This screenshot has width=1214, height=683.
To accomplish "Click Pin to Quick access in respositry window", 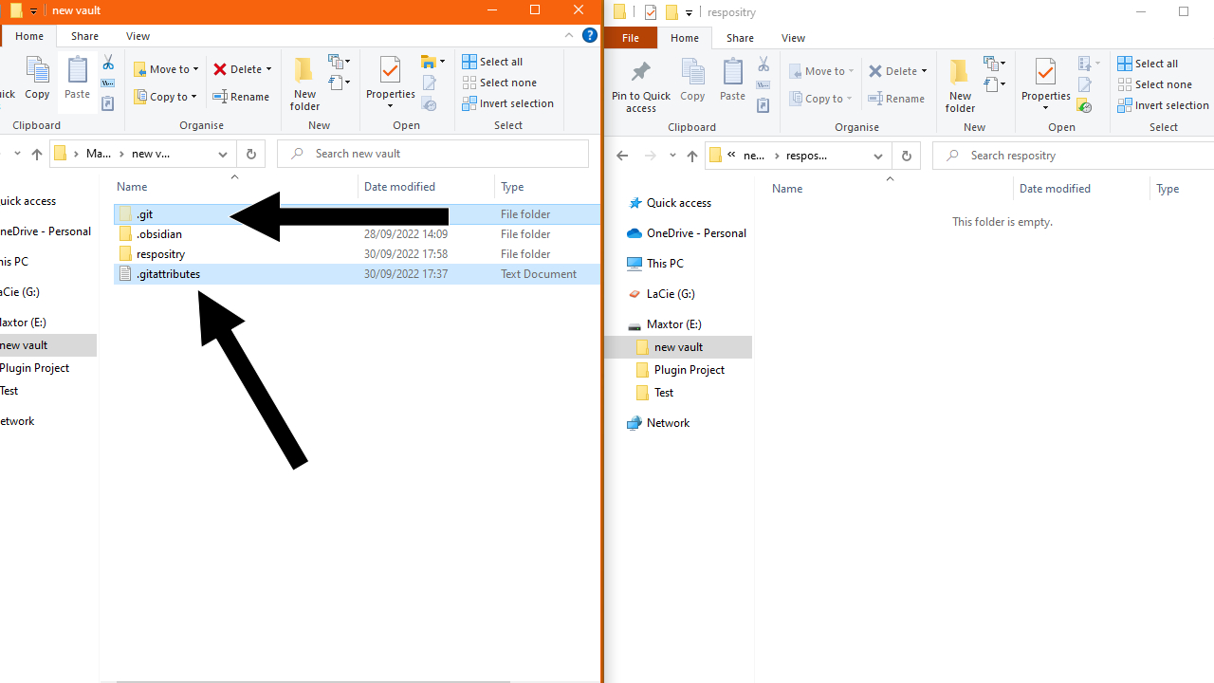I will coord(641,86).
